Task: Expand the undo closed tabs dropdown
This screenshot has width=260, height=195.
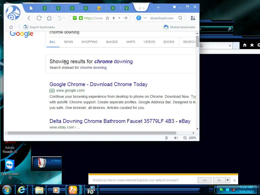Action: (64, 18)
